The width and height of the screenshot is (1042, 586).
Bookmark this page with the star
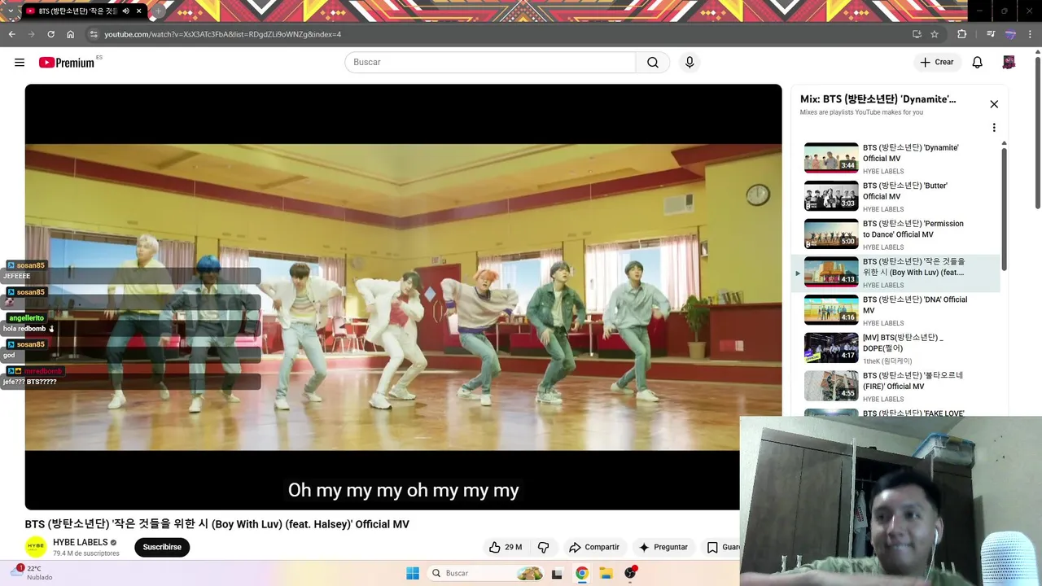click(935, 34)
